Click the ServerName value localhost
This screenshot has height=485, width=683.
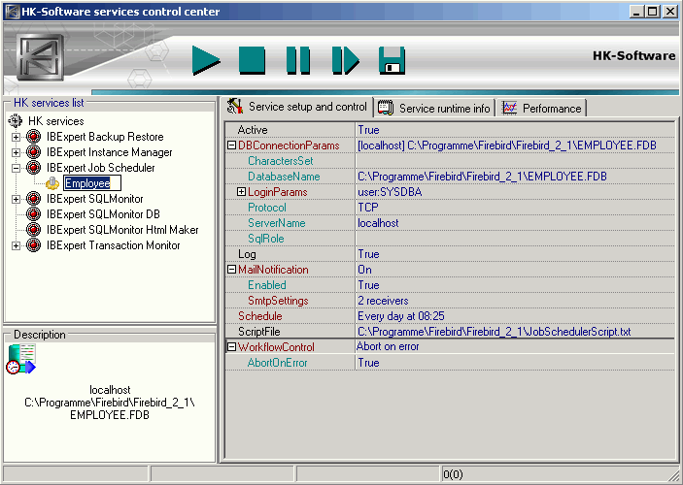(x=515, y=223)
